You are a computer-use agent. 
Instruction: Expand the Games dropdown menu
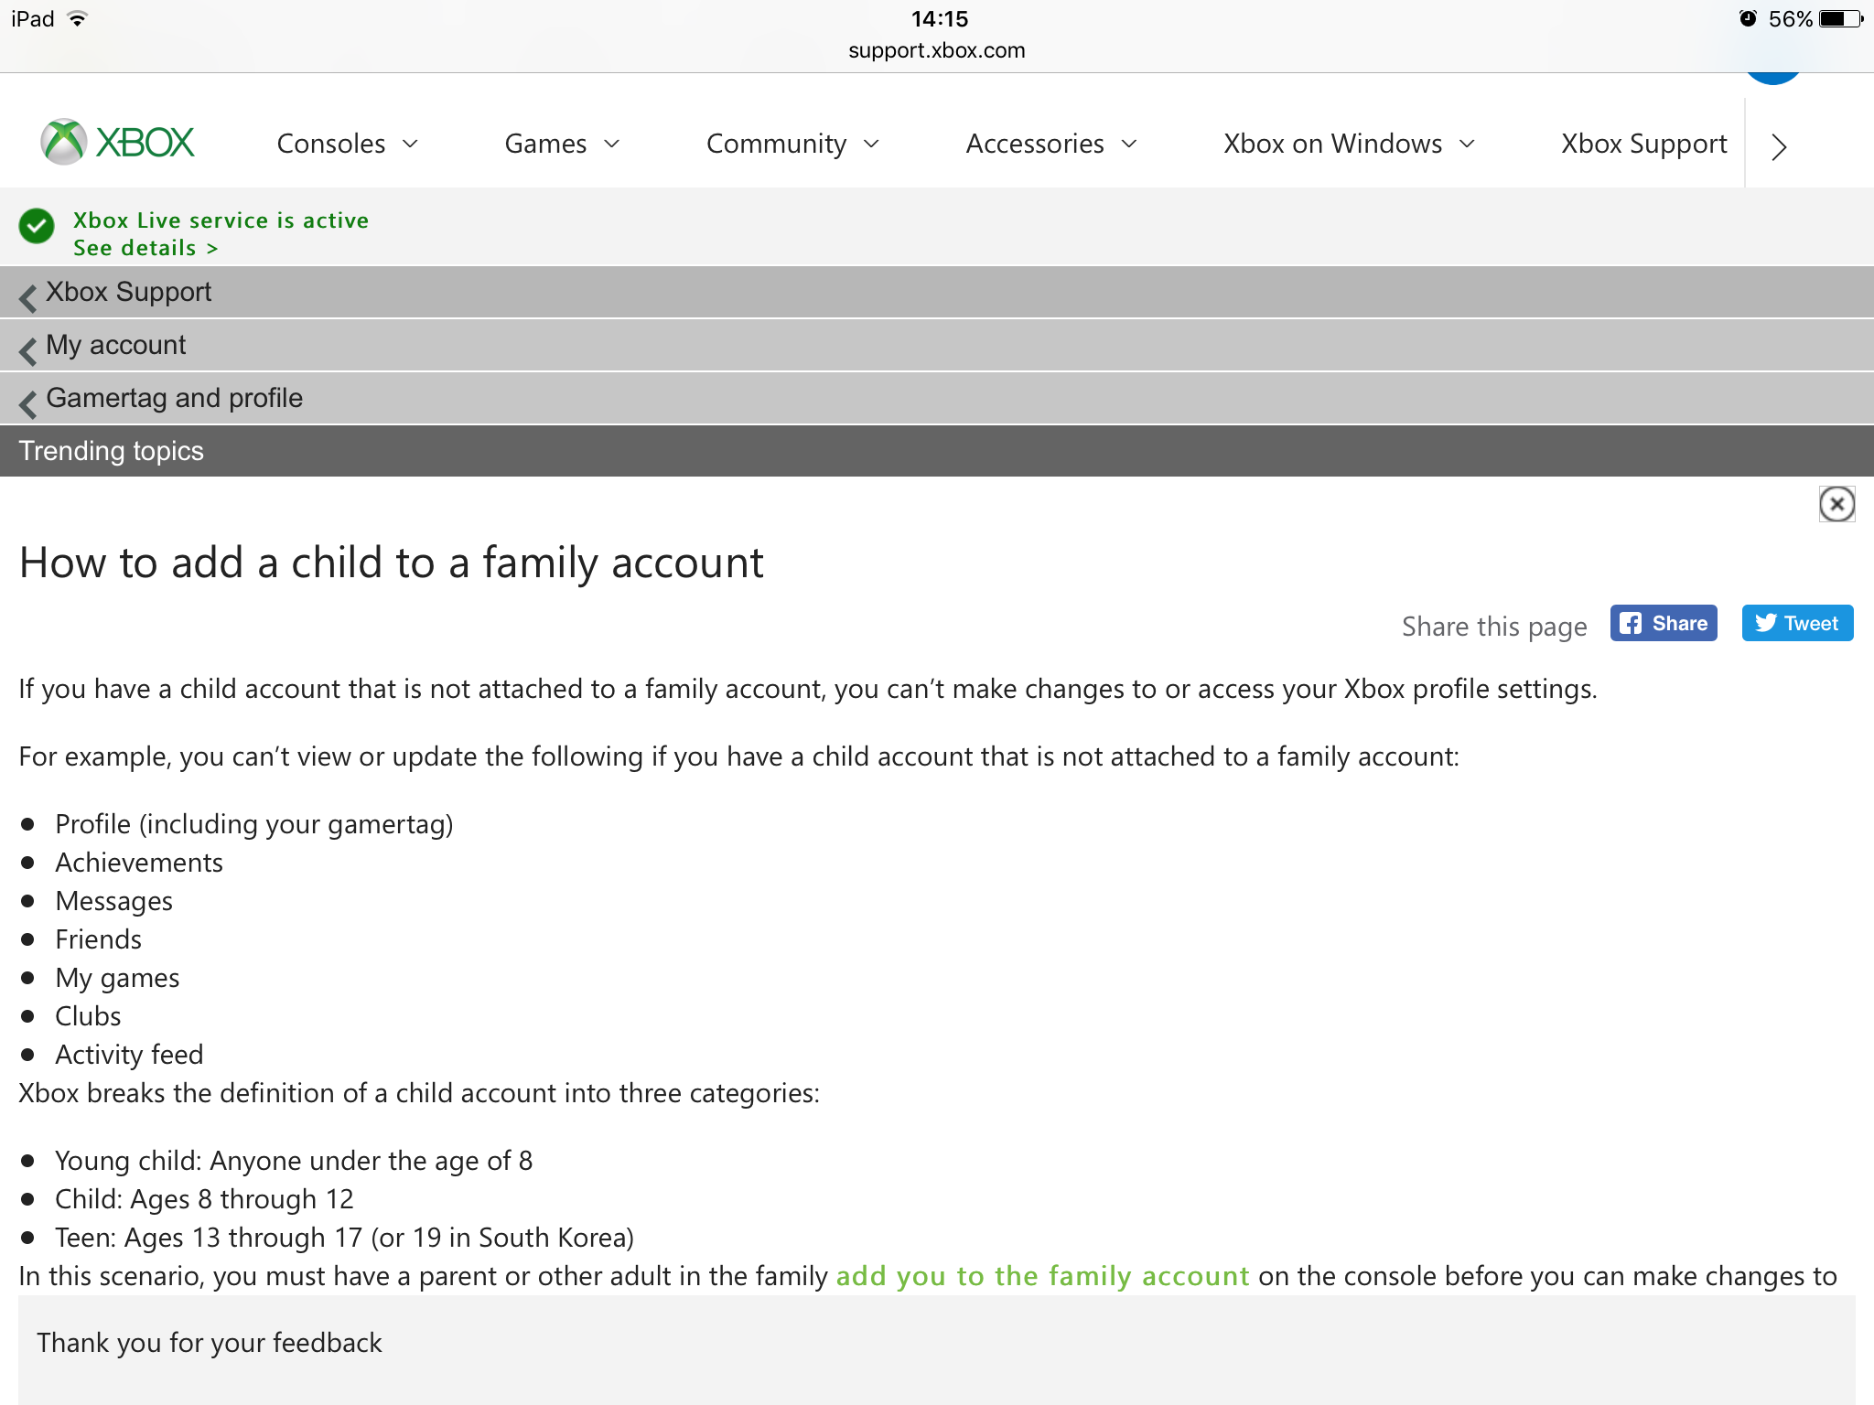[x=563, y=144]
